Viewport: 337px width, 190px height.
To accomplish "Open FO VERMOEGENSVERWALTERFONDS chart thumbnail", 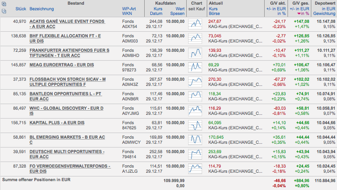I will pos(195,169).
